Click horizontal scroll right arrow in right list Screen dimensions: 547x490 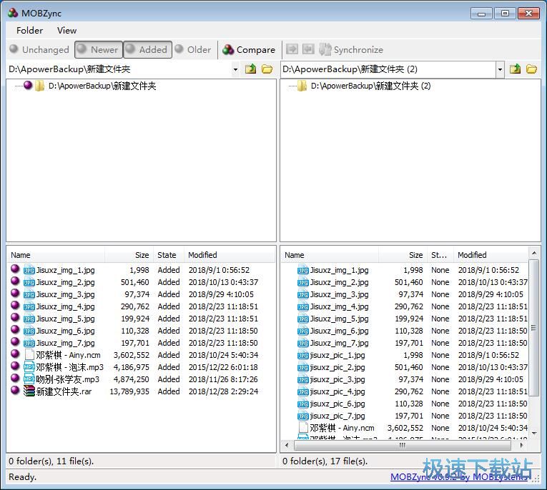[521, 445]
